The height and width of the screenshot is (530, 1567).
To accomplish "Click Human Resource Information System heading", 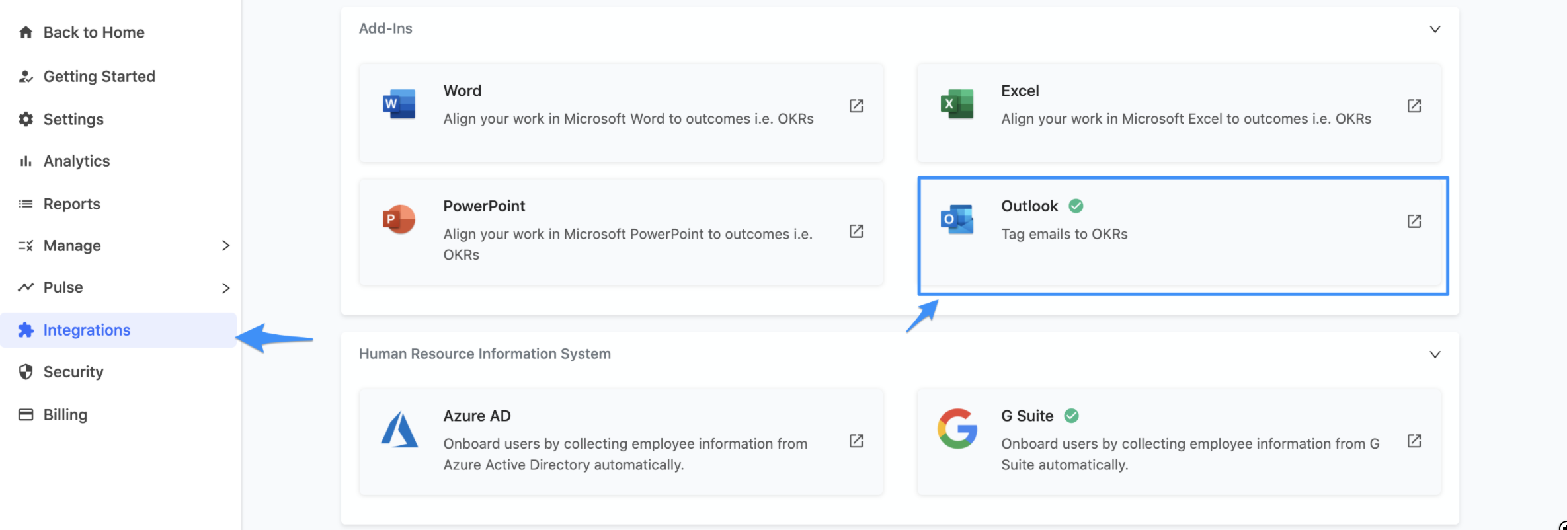I will (485, 354).
